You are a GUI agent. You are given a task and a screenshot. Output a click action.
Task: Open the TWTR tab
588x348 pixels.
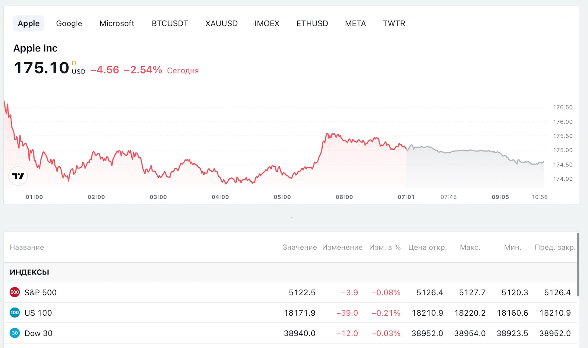(394, 24)
